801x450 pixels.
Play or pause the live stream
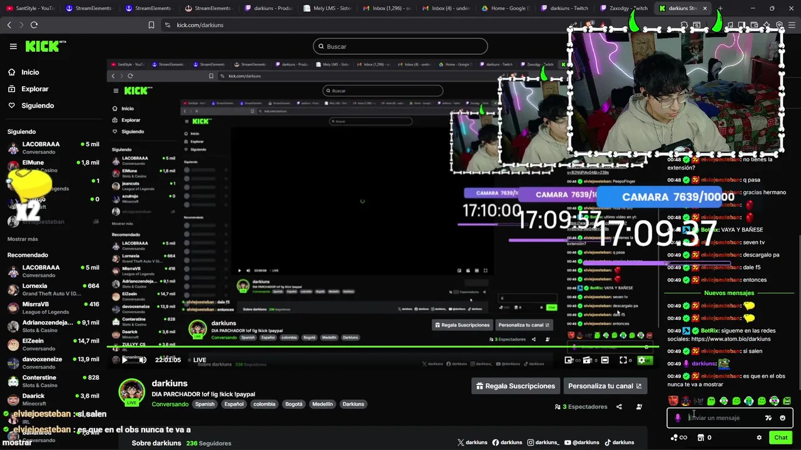(125, 360)
